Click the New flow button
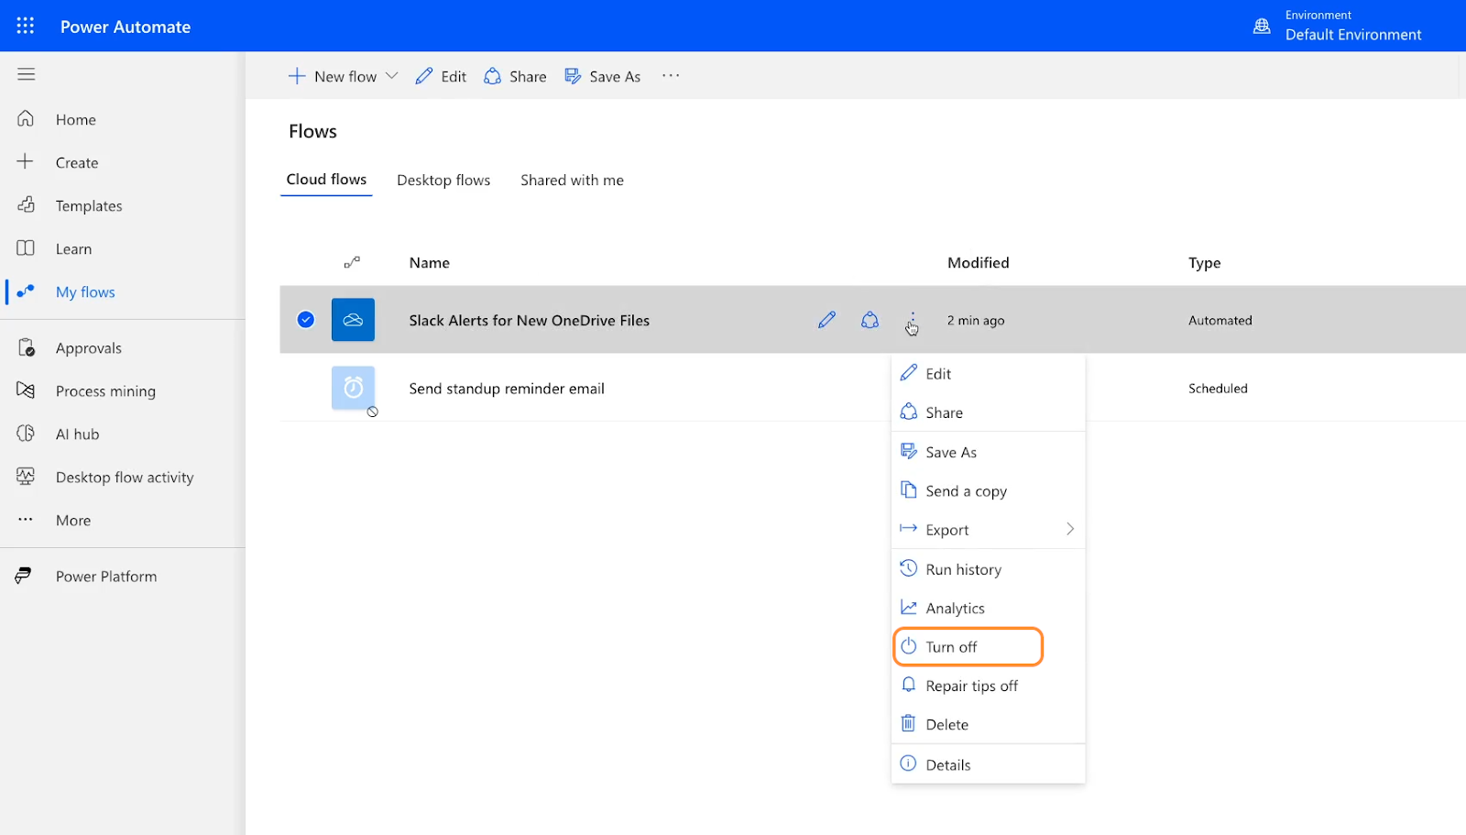The width and height of the screenshot is (1466, 835). (333, 76)
